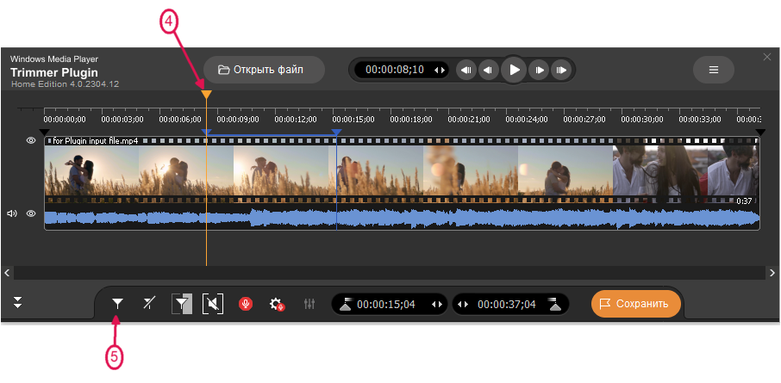This screenshot has height=383, width=781.
Task: Click first thumbnail of couple in field
Action: click(91, 170)
